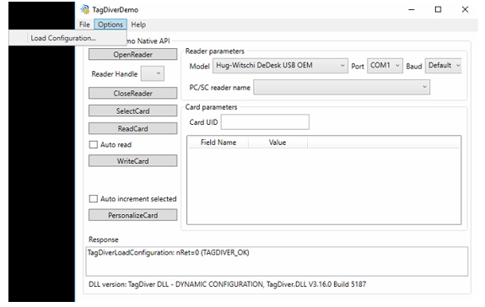This screenshot has height=307, width=485.
Task: Toggle Auto increment selected checkbox
Action: click(x=94, y=198)
